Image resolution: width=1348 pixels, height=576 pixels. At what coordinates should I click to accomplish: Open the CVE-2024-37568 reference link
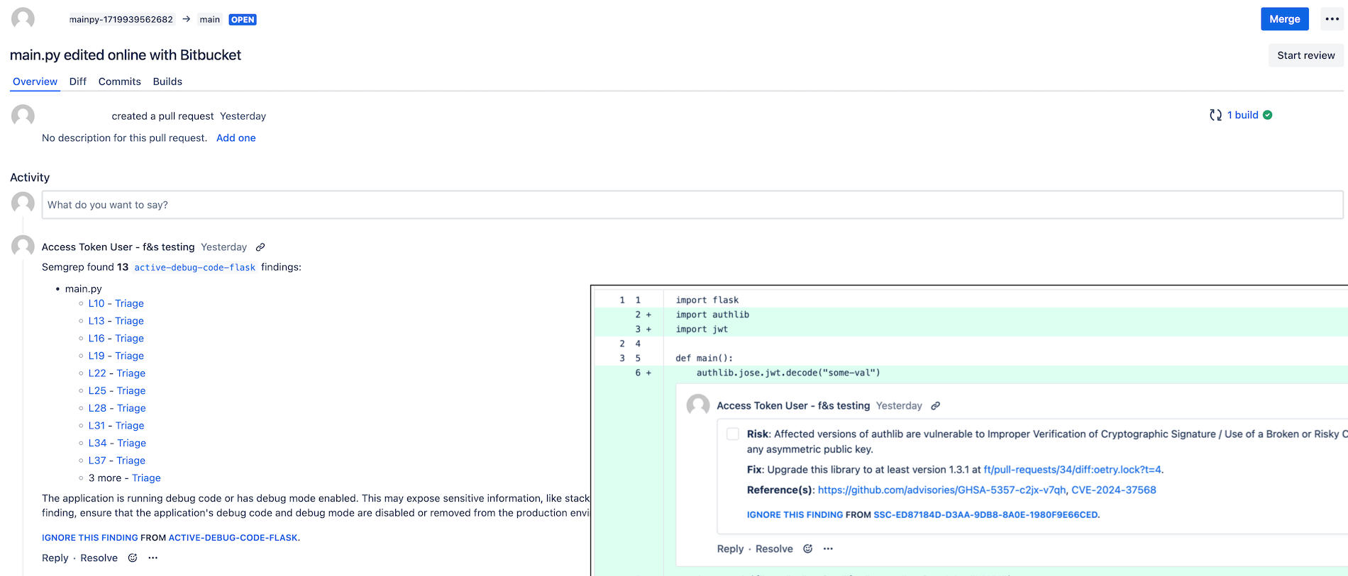[1113, 490]
